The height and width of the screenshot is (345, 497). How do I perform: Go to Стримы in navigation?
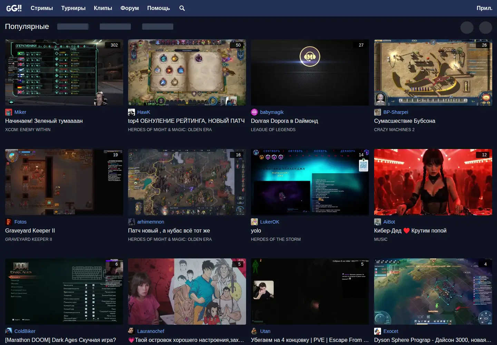click(42, 8)
